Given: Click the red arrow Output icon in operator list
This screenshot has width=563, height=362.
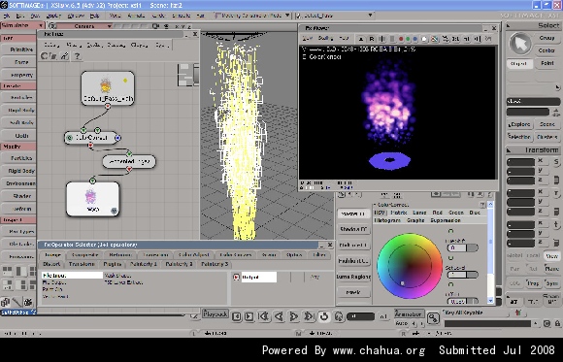Looking at the screenshot, I should [x=236, y=277].
